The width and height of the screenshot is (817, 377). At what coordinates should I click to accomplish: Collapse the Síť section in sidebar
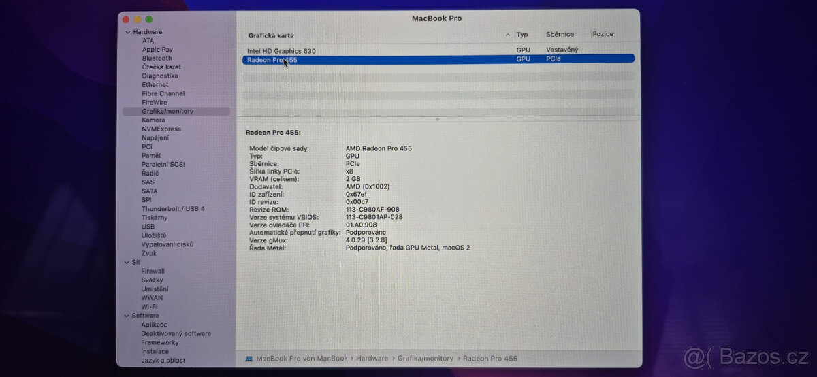[x=127, y=262]
